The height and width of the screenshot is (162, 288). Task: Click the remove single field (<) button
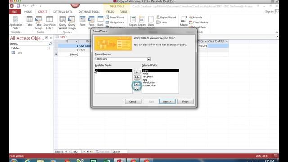pos(137,84)
